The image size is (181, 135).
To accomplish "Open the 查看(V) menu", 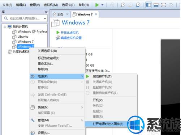I will (35, 5).
